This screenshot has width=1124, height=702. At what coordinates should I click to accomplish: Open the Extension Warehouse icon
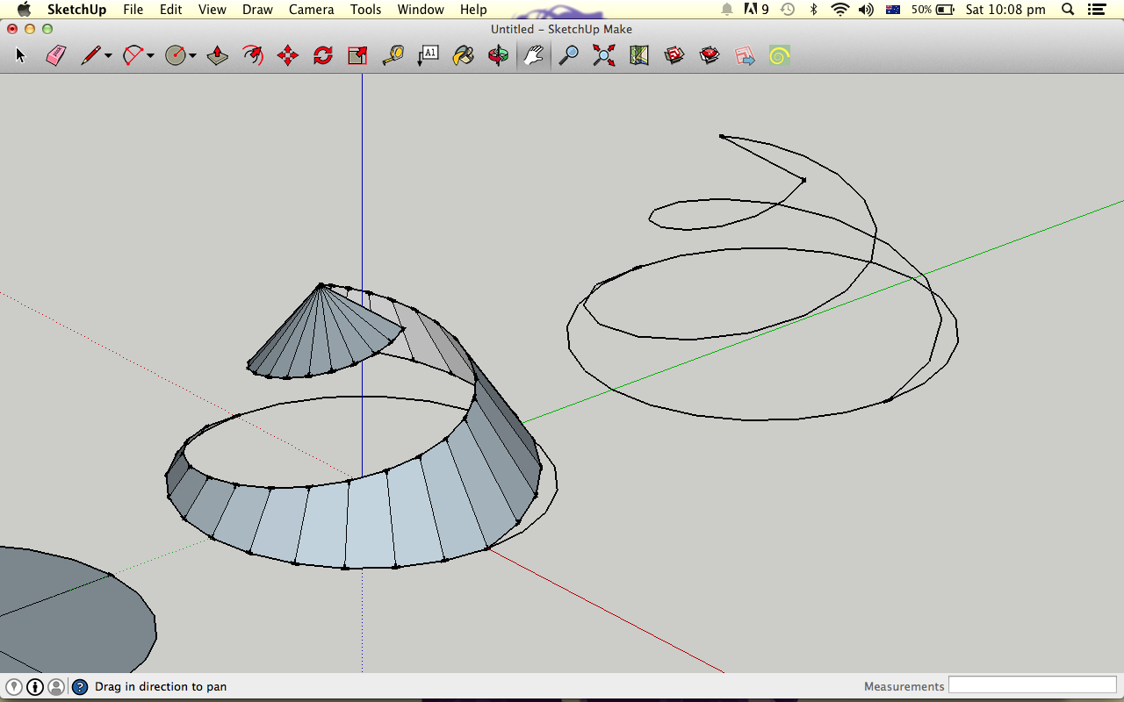710,56
